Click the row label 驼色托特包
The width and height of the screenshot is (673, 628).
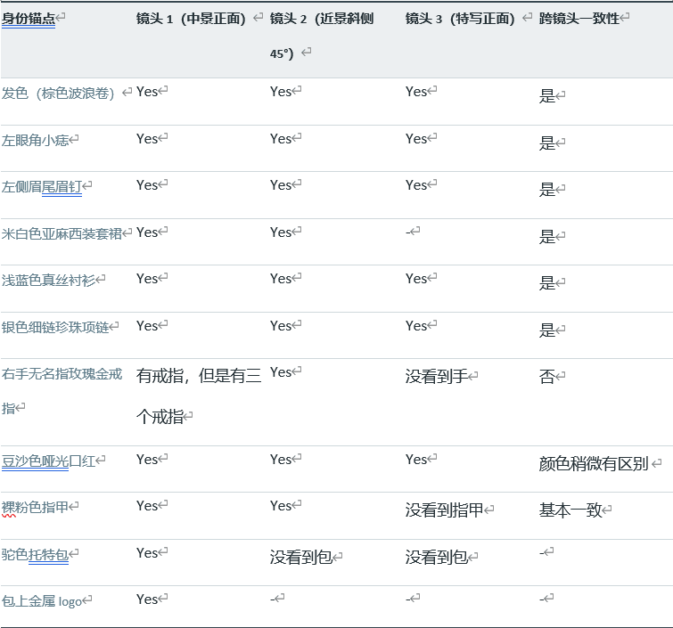(35, 555)
